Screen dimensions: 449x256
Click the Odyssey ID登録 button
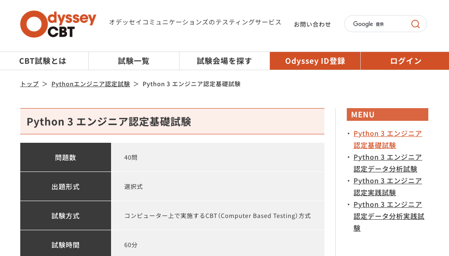pos(315,61)
